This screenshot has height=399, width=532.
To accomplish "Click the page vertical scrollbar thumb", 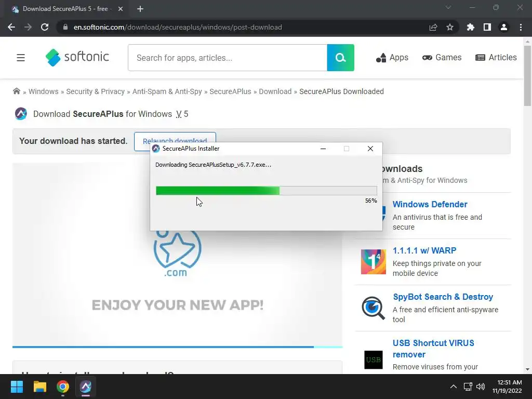I will point(527,76).
